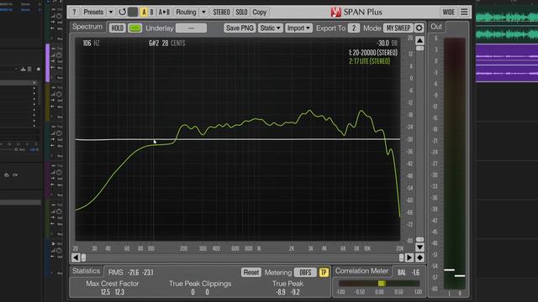Click the -30.0 DB level readout

[x=387, y=43]
